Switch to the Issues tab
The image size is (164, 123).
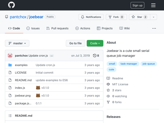tap(33, 28)
